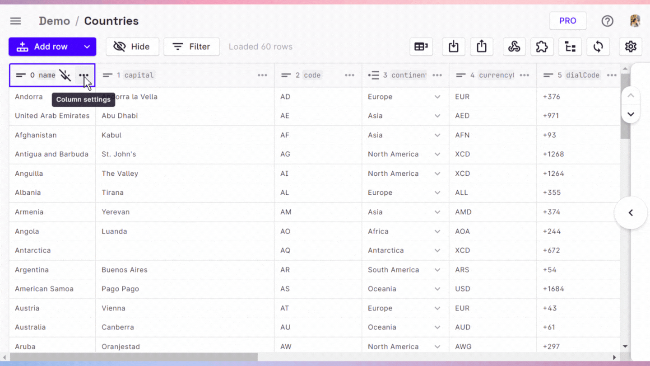The image size is (650, 366).
Task: Open the webhooks icon in toolbar
Action: pyautogui.click(x=514, y=47)
